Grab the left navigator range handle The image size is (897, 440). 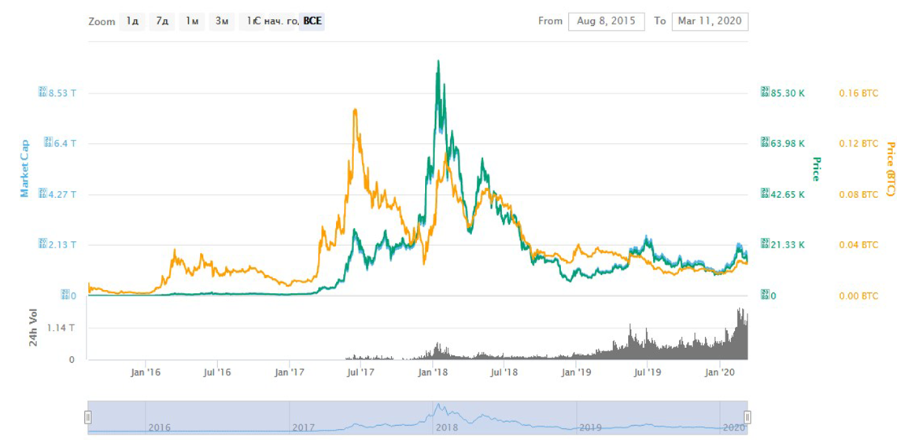point(88,416)
